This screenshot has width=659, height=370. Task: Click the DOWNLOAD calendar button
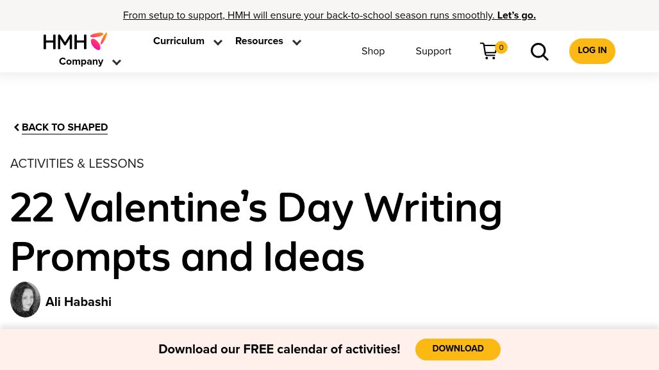tap(458, 349)
